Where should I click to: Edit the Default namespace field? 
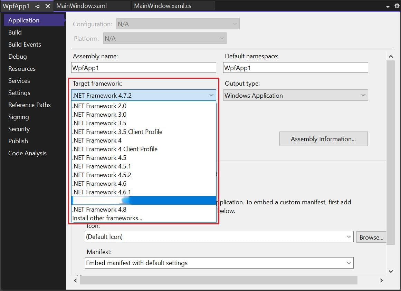(295, 68)
